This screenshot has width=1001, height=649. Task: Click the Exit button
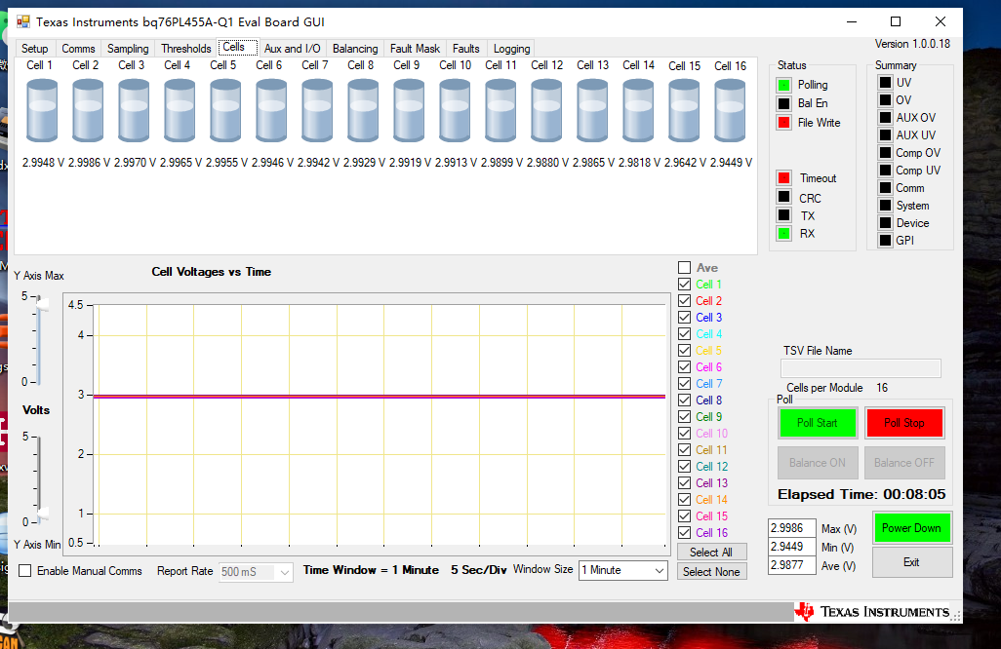(911, 562)
